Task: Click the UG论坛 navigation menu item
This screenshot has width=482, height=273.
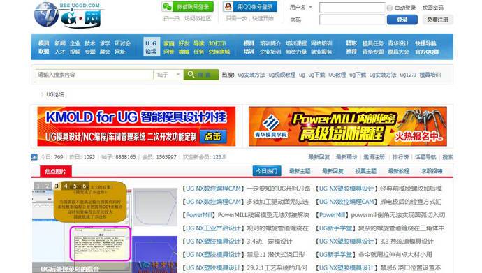Action: 151,47
